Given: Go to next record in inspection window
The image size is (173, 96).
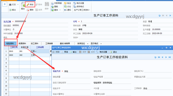Looking at the screenshot, I should [x=166, y=57].
